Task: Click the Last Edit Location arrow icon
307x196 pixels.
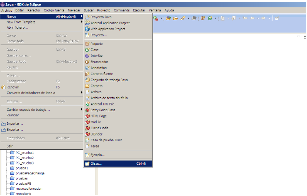Action: 245,18
